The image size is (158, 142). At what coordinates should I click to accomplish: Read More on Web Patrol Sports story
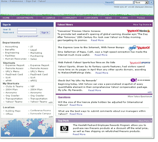(x=102, y=73)
